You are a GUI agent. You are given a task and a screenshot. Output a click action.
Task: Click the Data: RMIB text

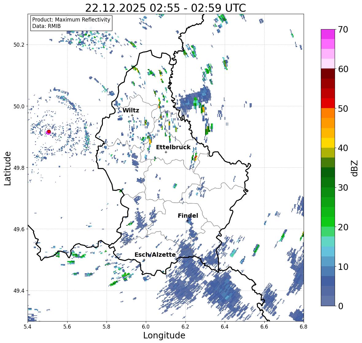pos(46,26)
